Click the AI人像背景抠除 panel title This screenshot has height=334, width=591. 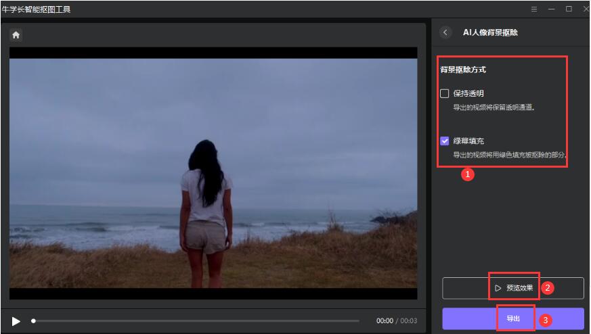(491, 32)
